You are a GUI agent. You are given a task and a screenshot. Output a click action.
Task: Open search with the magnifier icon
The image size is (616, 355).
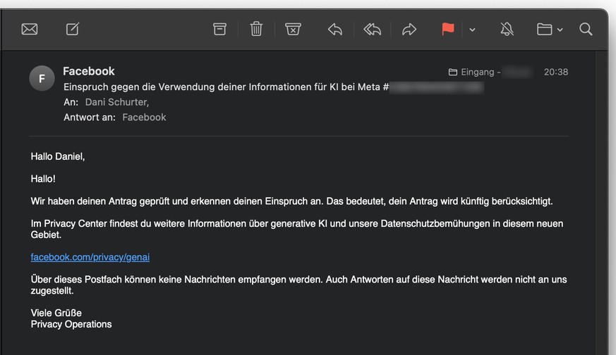(586, 29)
